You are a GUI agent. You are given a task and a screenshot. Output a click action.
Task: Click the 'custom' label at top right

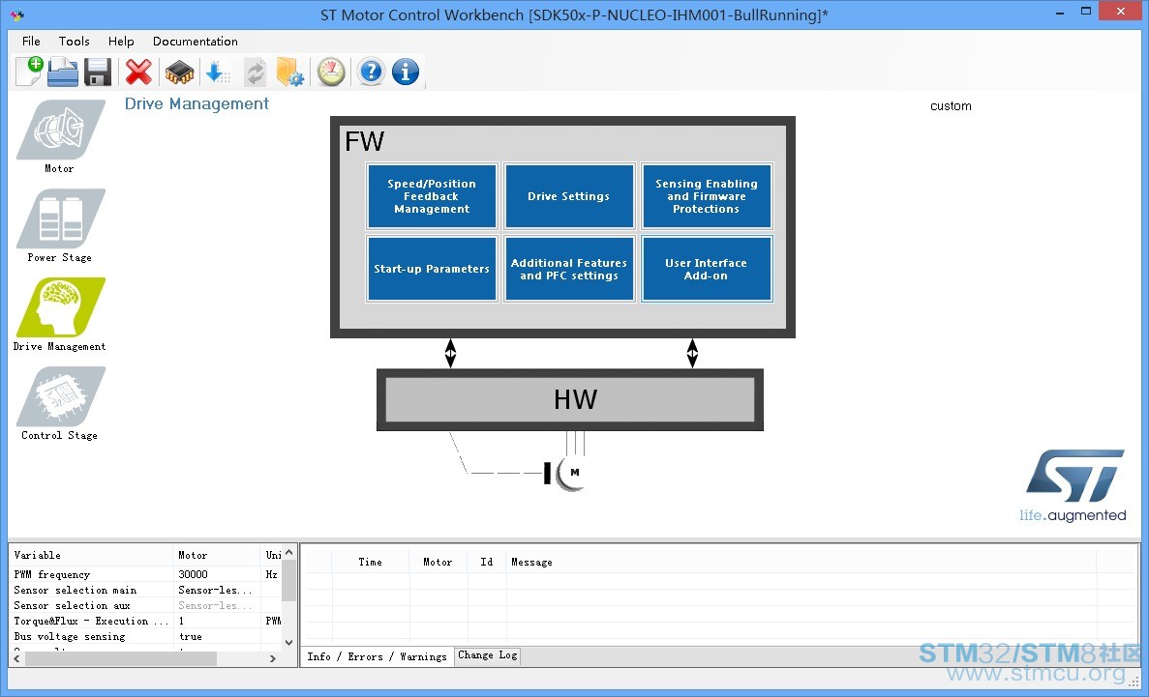coord(951,106)
